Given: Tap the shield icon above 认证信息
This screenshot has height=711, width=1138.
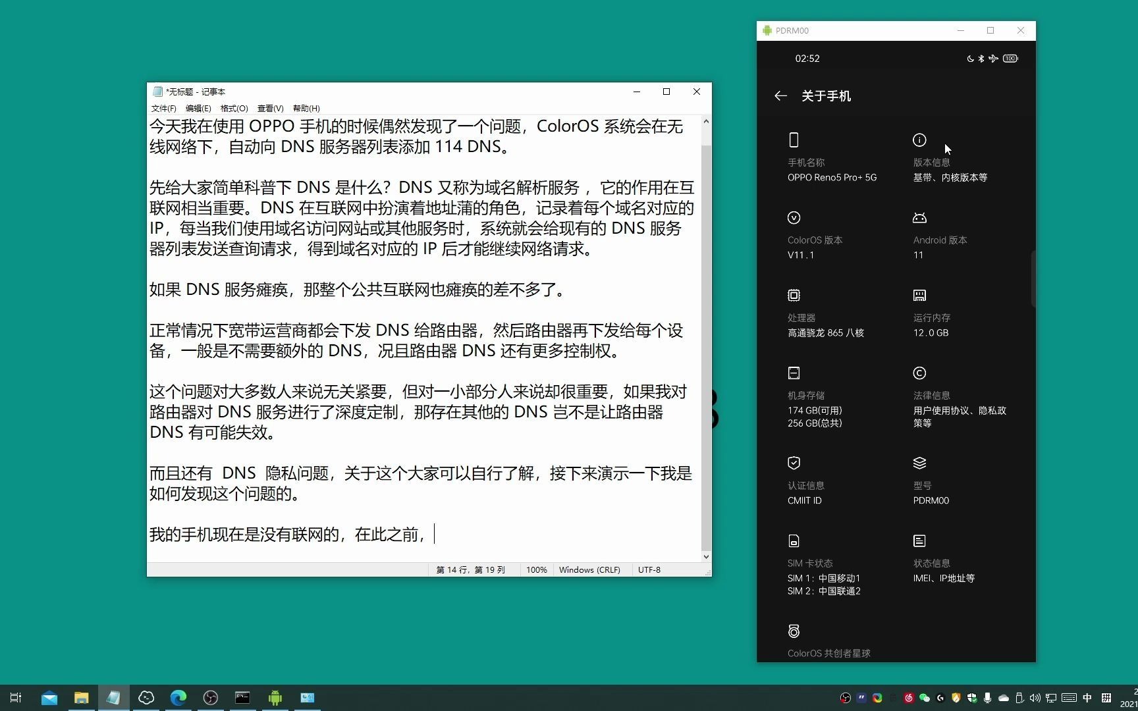Looking at the screenshot, I should (x=794, y=463).
